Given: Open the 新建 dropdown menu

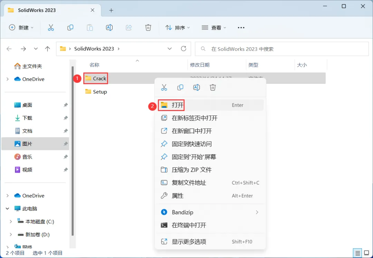Looking at the screenshot, I should click(21, 28).
